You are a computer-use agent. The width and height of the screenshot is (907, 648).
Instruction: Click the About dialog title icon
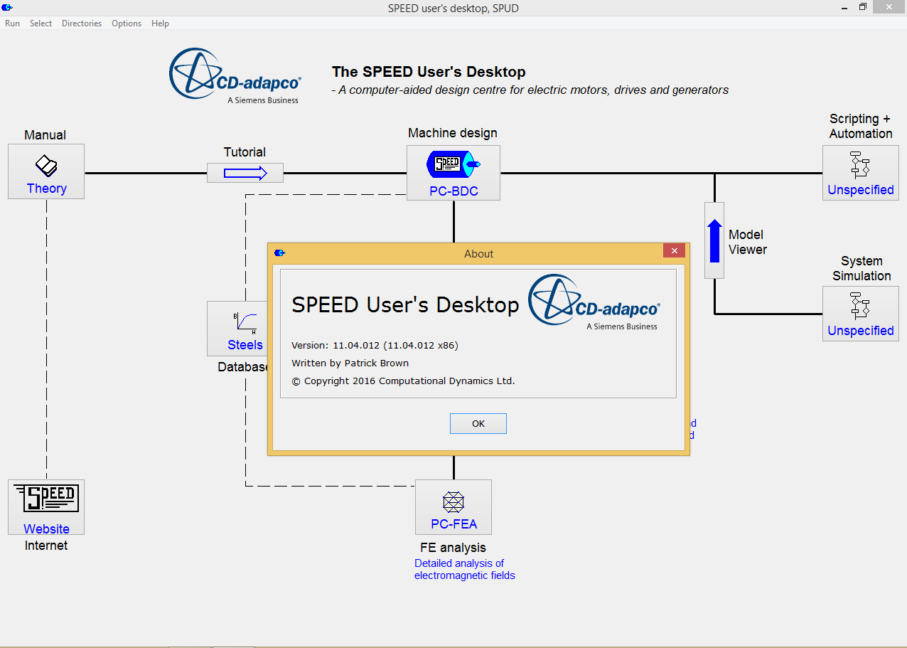[280, 253]
